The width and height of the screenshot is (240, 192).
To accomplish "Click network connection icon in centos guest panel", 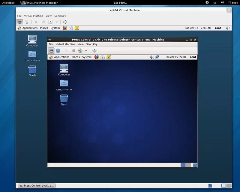I will [x=157, y=57].
